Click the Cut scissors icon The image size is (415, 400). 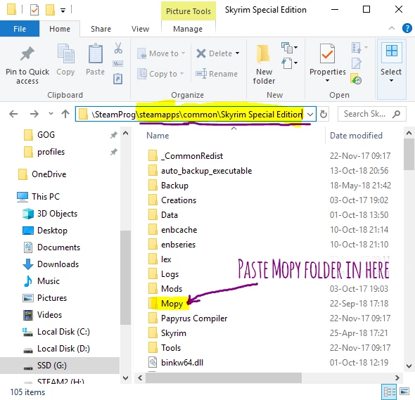pyautogui.click(x=118, y=48)
